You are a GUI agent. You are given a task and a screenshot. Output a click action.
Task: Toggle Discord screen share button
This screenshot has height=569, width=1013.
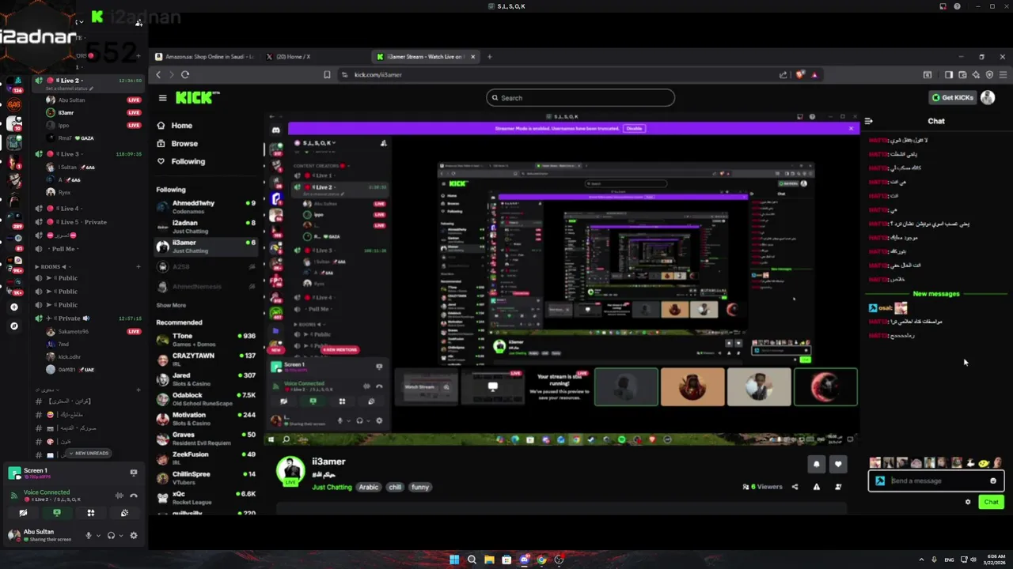pyautogui.click(x=57, y=513)
